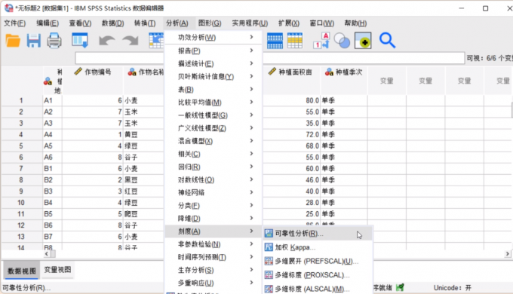Click the ALSCAL item icon
This screenshot has width=513, height=294.
coord(269,289)
